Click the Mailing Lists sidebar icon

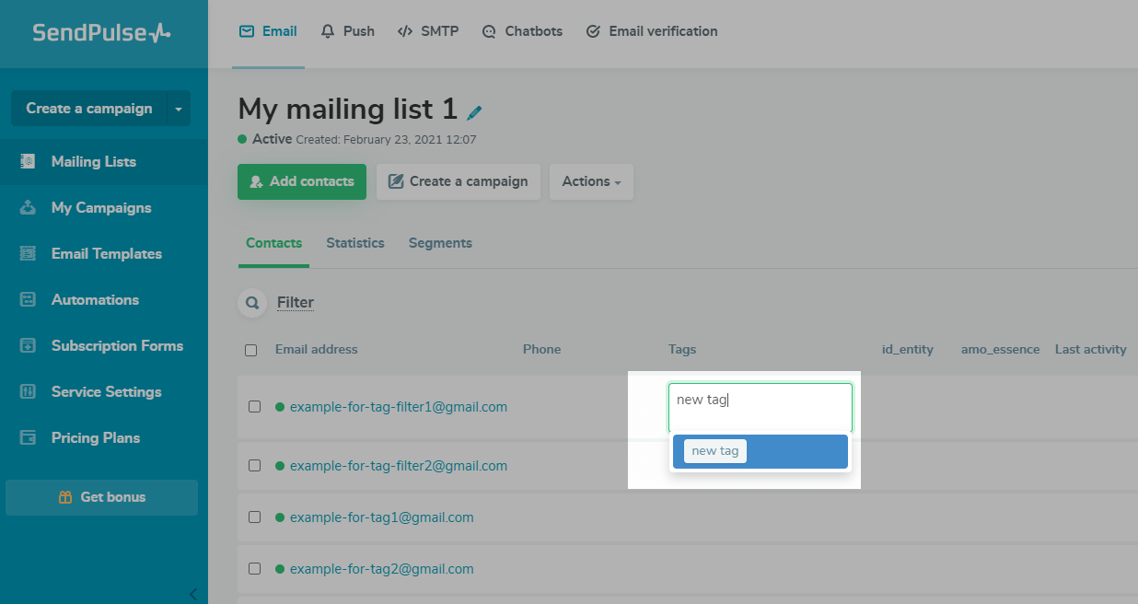(x=29, y=162)
